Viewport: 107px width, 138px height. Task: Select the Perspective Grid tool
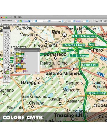(8, 53)
